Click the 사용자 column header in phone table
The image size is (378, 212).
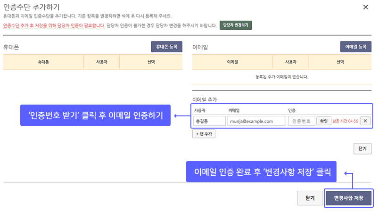click(x=101, y=62)
